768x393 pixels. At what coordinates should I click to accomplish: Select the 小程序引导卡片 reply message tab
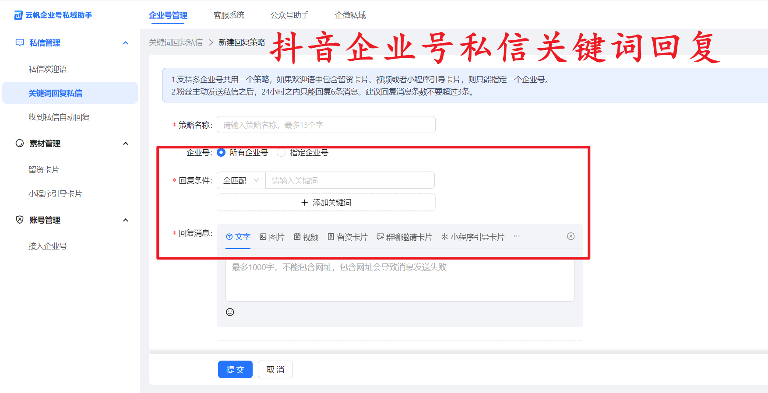point(472,237)
